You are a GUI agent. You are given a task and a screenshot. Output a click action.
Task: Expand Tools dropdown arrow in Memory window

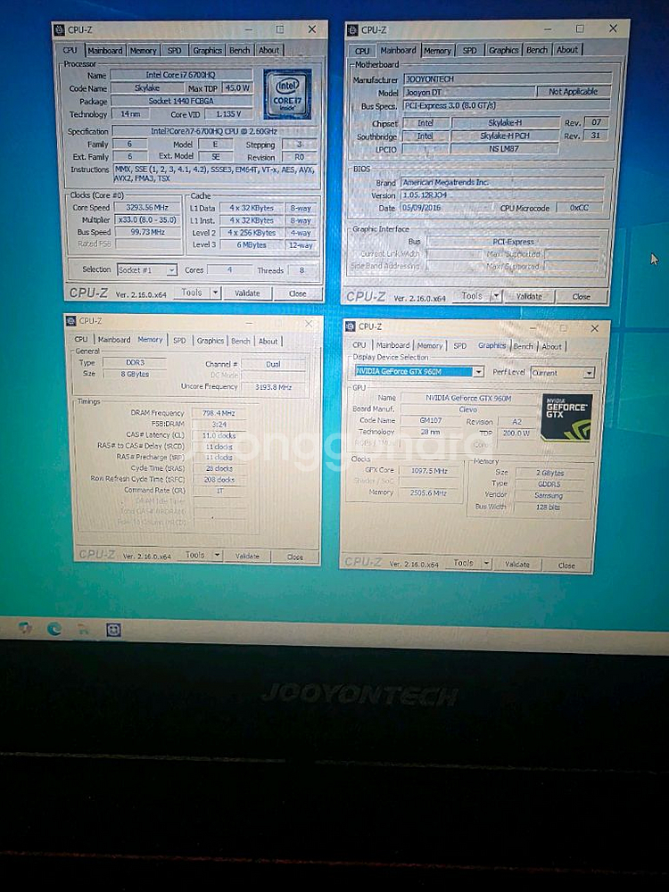tap(218, 555)
